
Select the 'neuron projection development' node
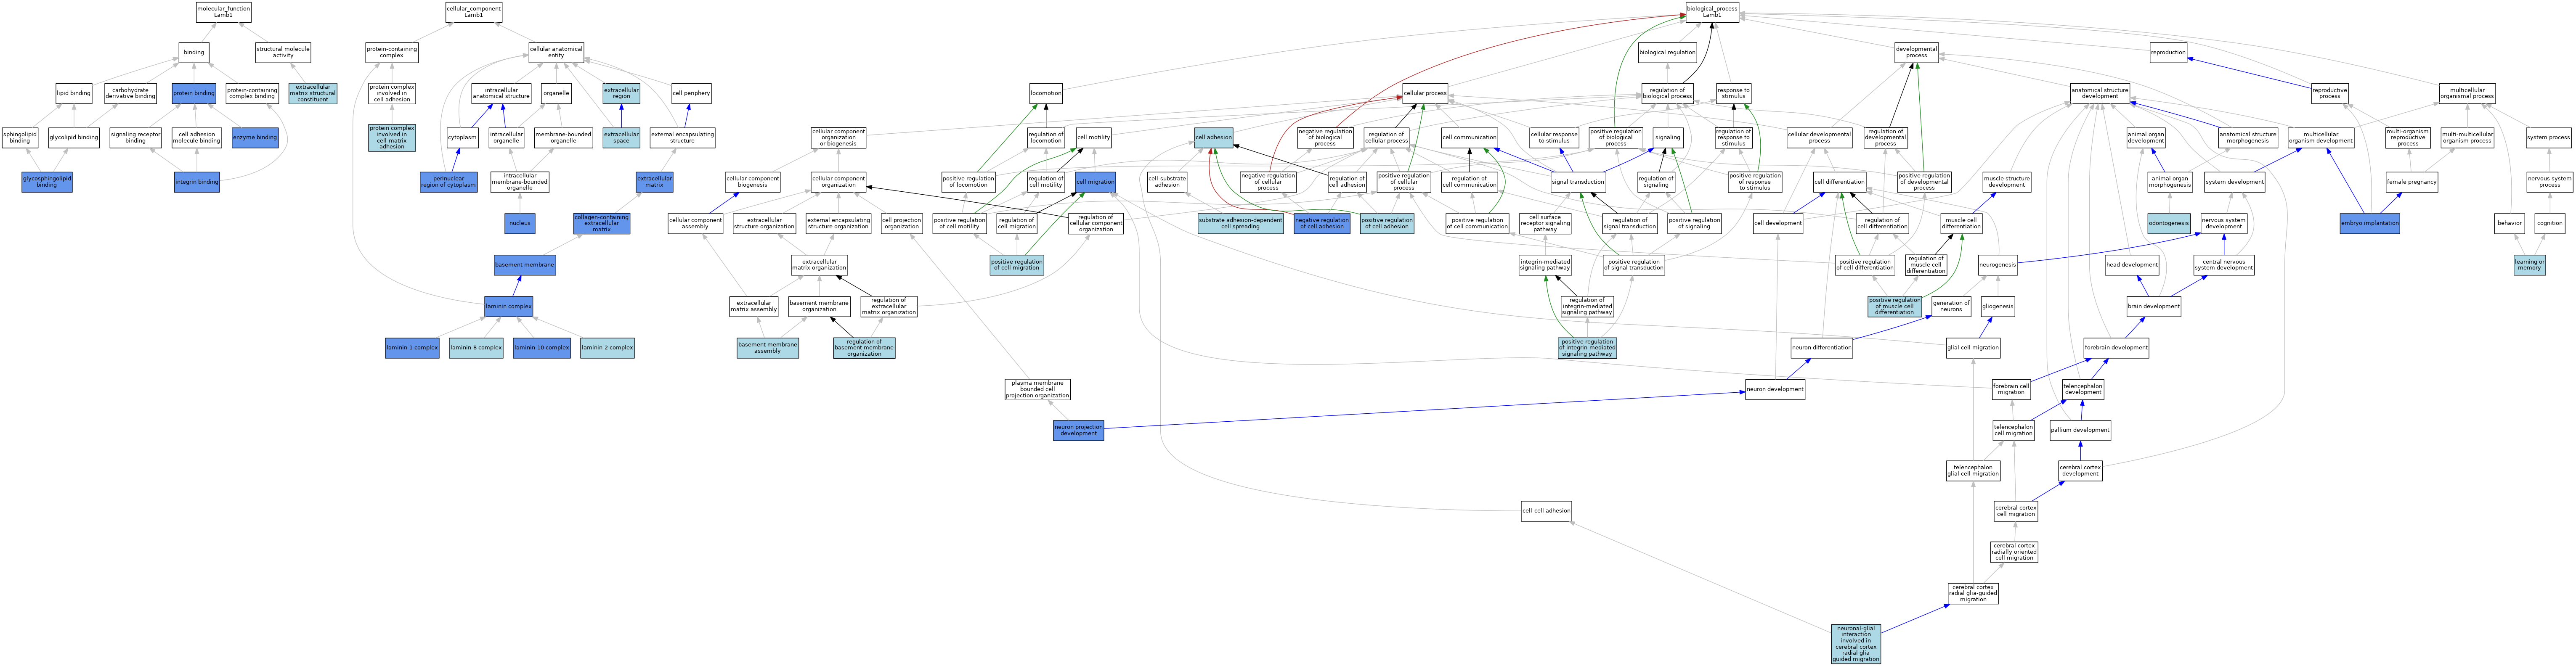pyautogui.click(x=1078, y=430)
